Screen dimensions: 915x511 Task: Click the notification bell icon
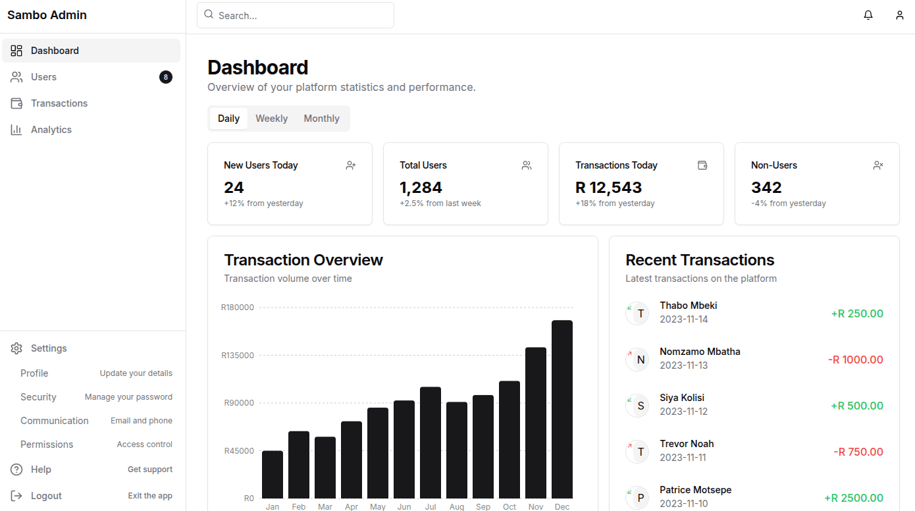[868, 15]
